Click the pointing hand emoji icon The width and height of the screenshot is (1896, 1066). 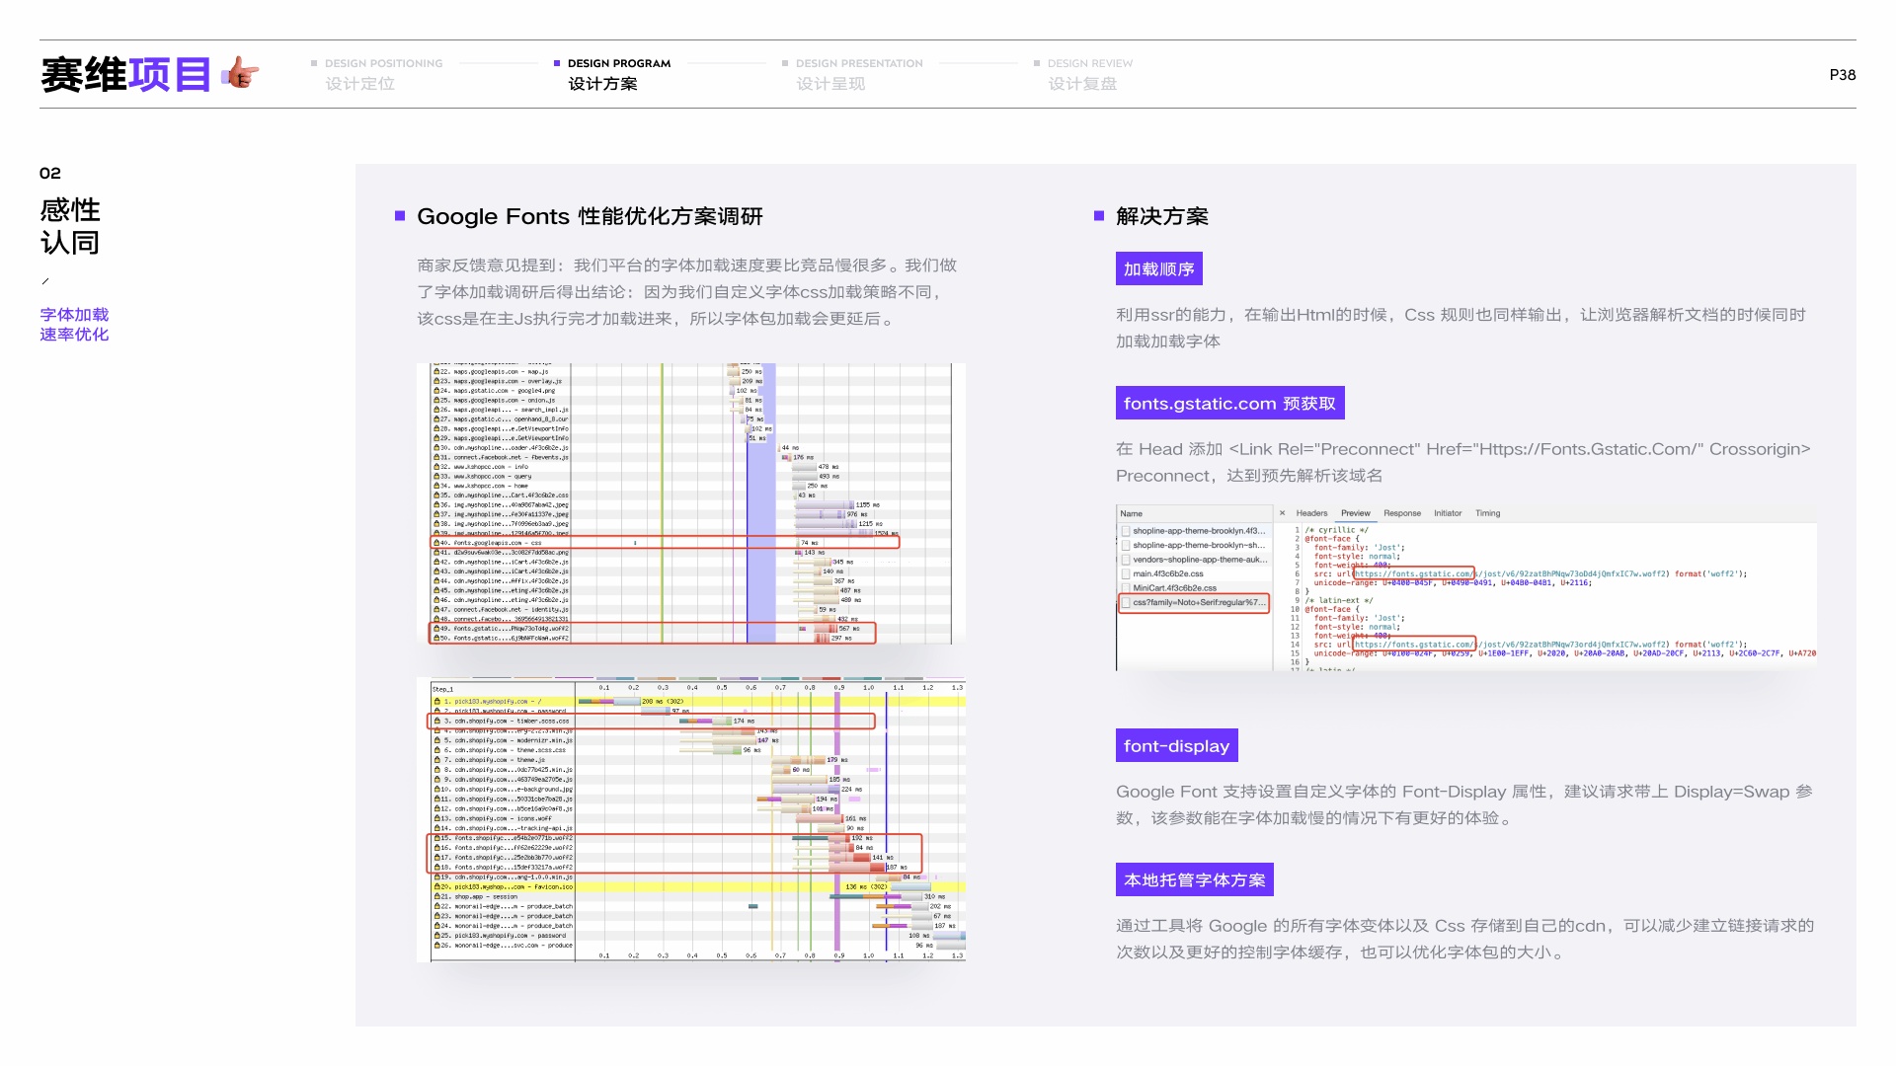pos(240,74)
